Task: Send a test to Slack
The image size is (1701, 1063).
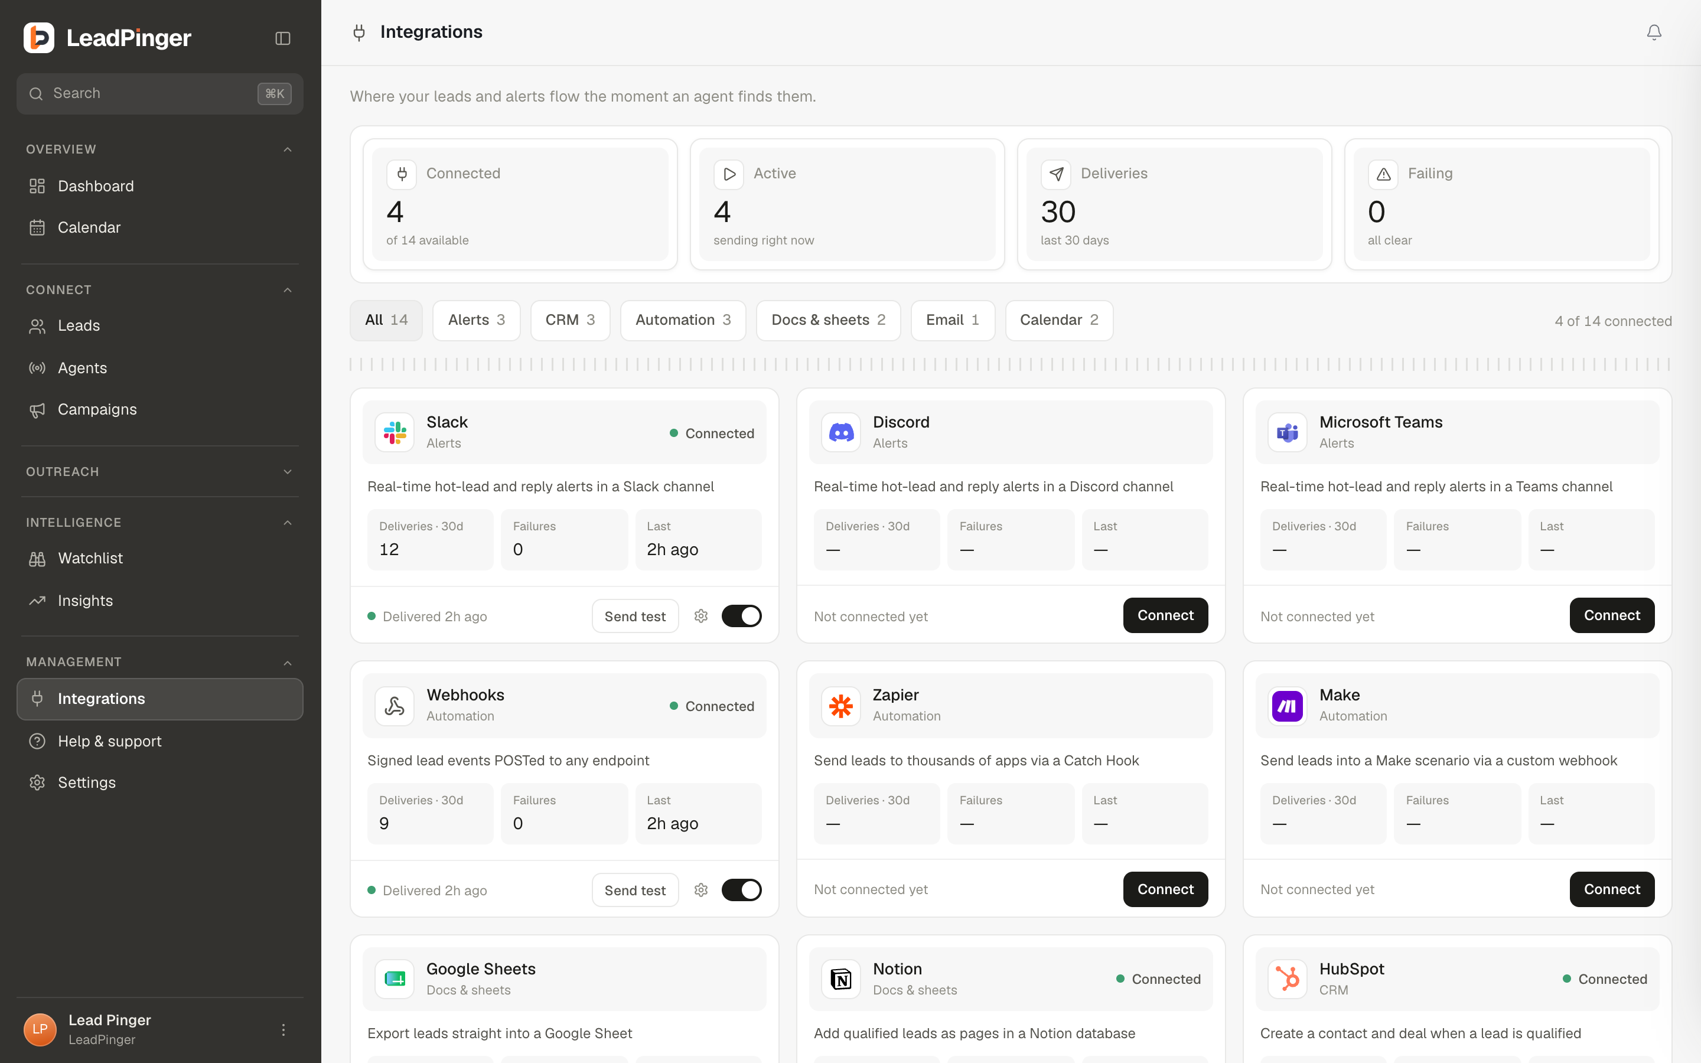Action: [x=635, y=616]
